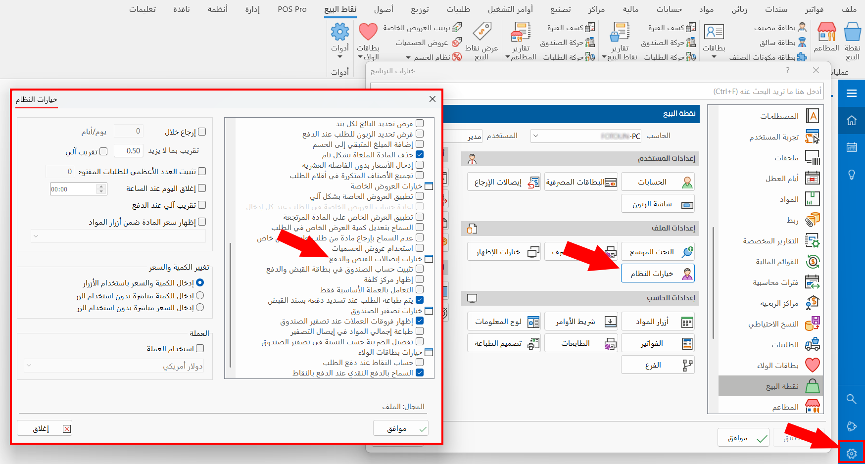Click the sidebar lightbulb icon
Screen dimensions: 865x464
tap(852, 175)
